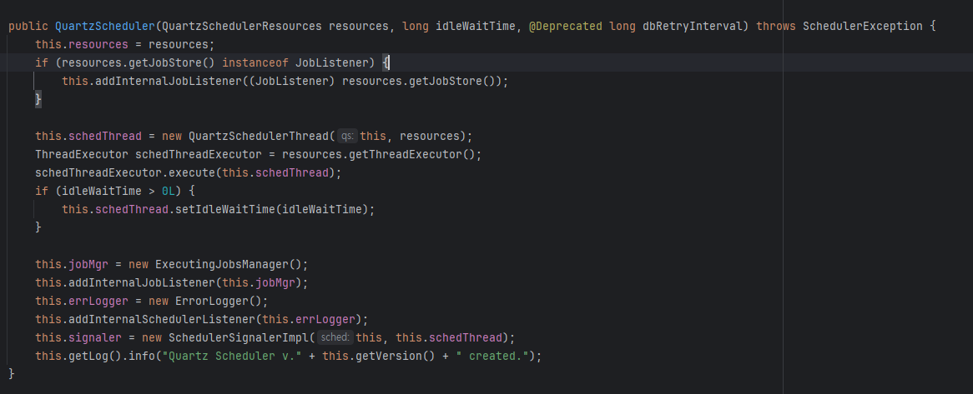Click schedThreadExecutor variable declaration name
Screen dimensions: 973x394
click(x=199, y=154)
